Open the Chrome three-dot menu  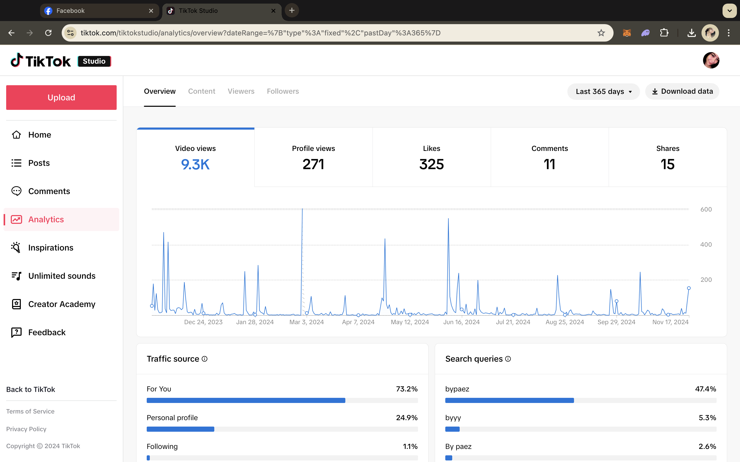[729, 33]
